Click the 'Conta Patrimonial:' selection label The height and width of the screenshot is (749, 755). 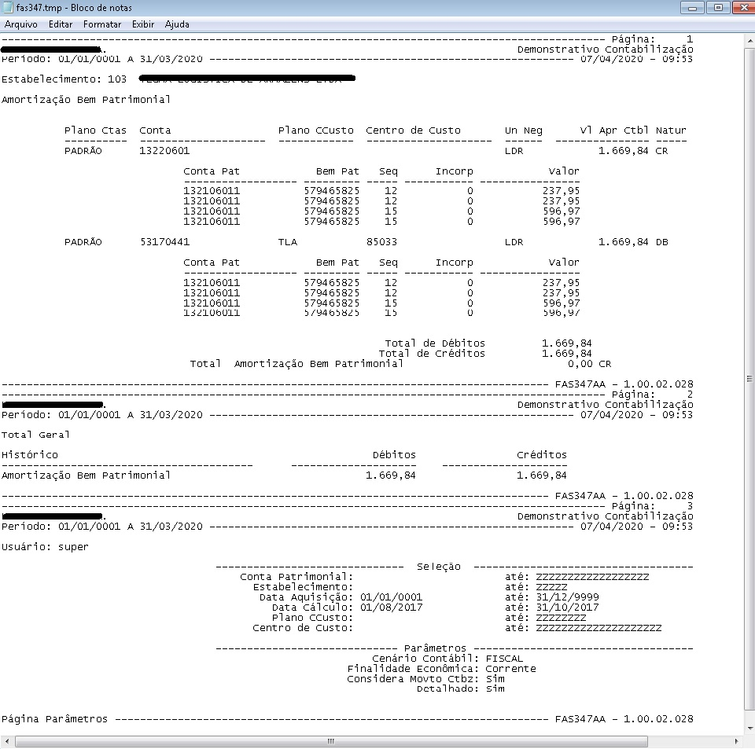click(296, 577)
